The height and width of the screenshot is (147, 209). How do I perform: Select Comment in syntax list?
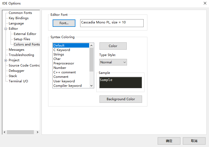coord(71,77)
